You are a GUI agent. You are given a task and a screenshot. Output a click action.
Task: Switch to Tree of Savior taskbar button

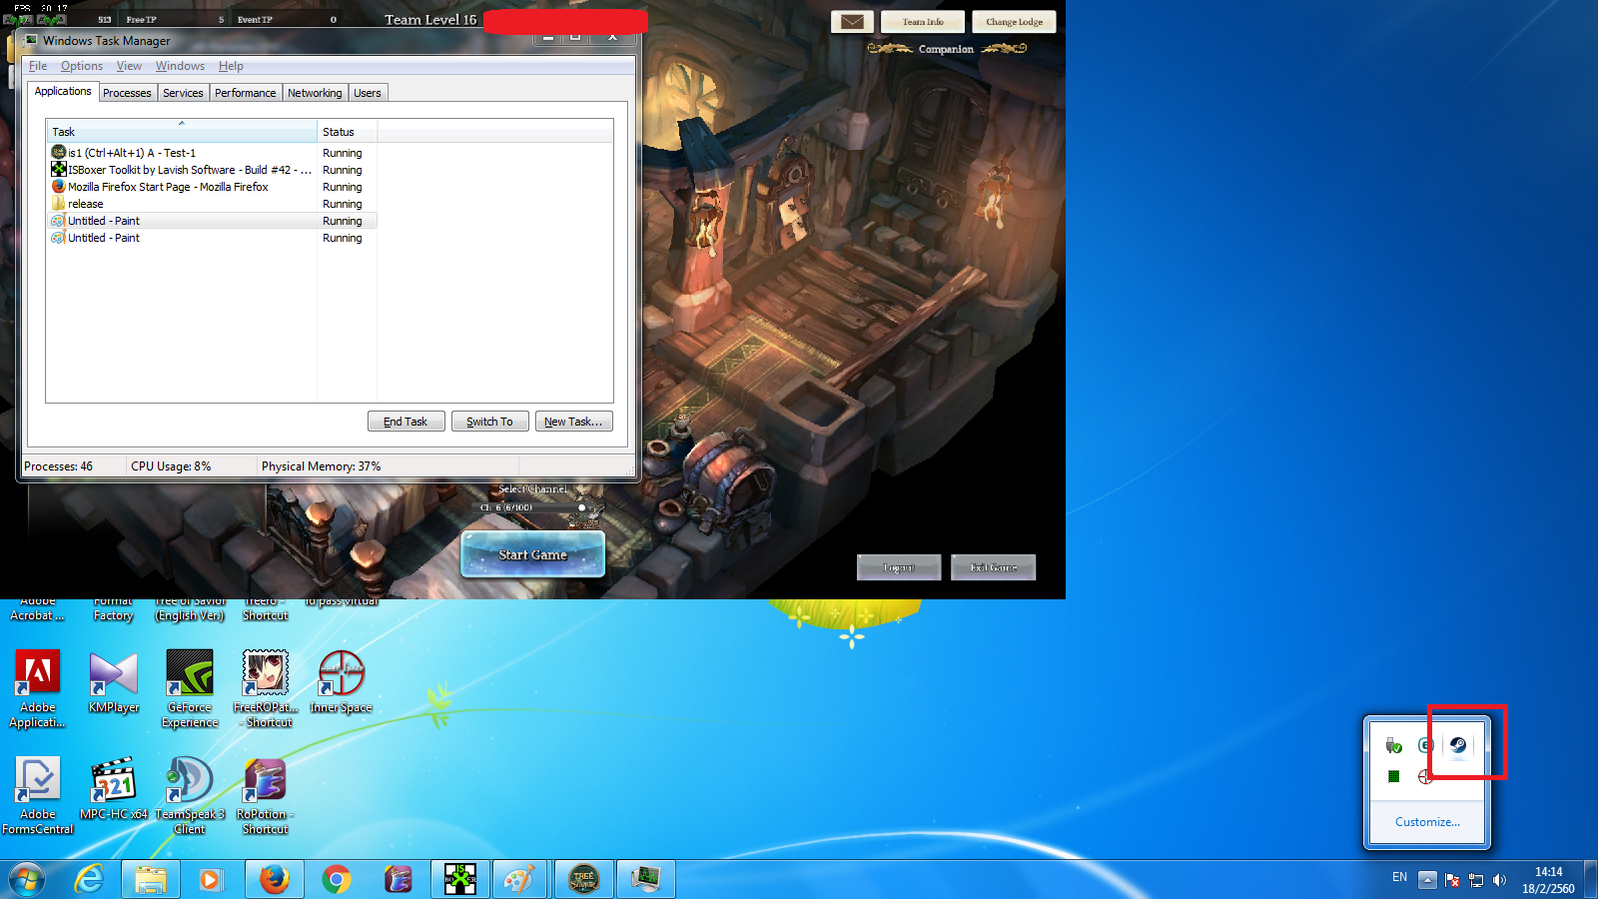tap(583, 880)
